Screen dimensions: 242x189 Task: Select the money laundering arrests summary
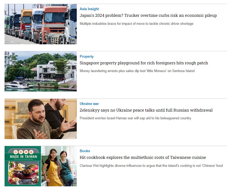click(137, 71)
